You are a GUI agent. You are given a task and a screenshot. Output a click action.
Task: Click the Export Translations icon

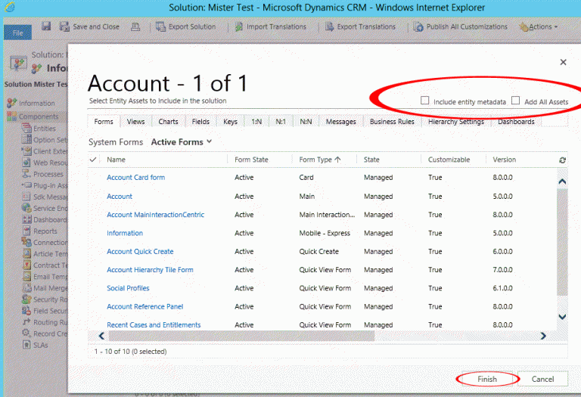coord(329,26)
